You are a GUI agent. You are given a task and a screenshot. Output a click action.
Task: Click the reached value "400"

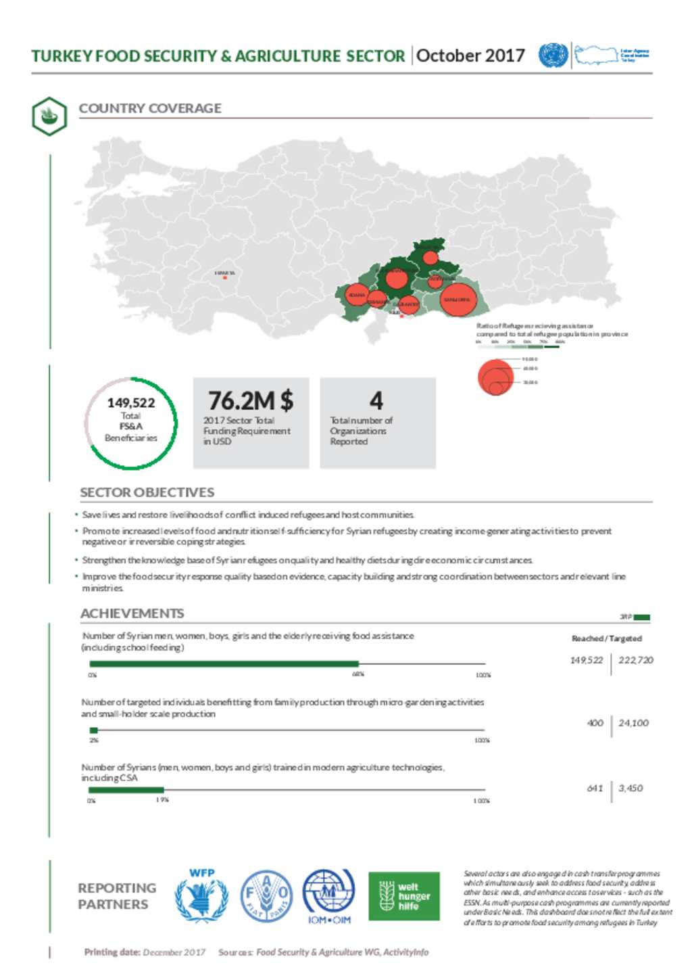(x=595, y=723)
